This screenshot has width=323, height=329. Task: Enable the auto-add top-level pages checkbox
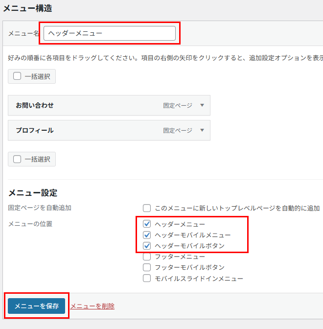[x=147, y=208]
